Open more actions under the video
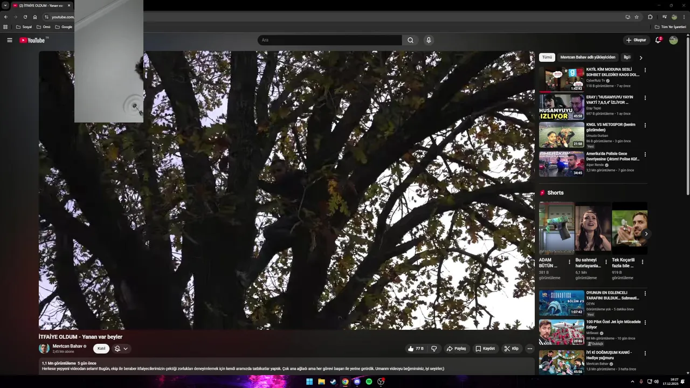Image resolution: width=690 pixels, height=388 pixels. pos(529,349)
